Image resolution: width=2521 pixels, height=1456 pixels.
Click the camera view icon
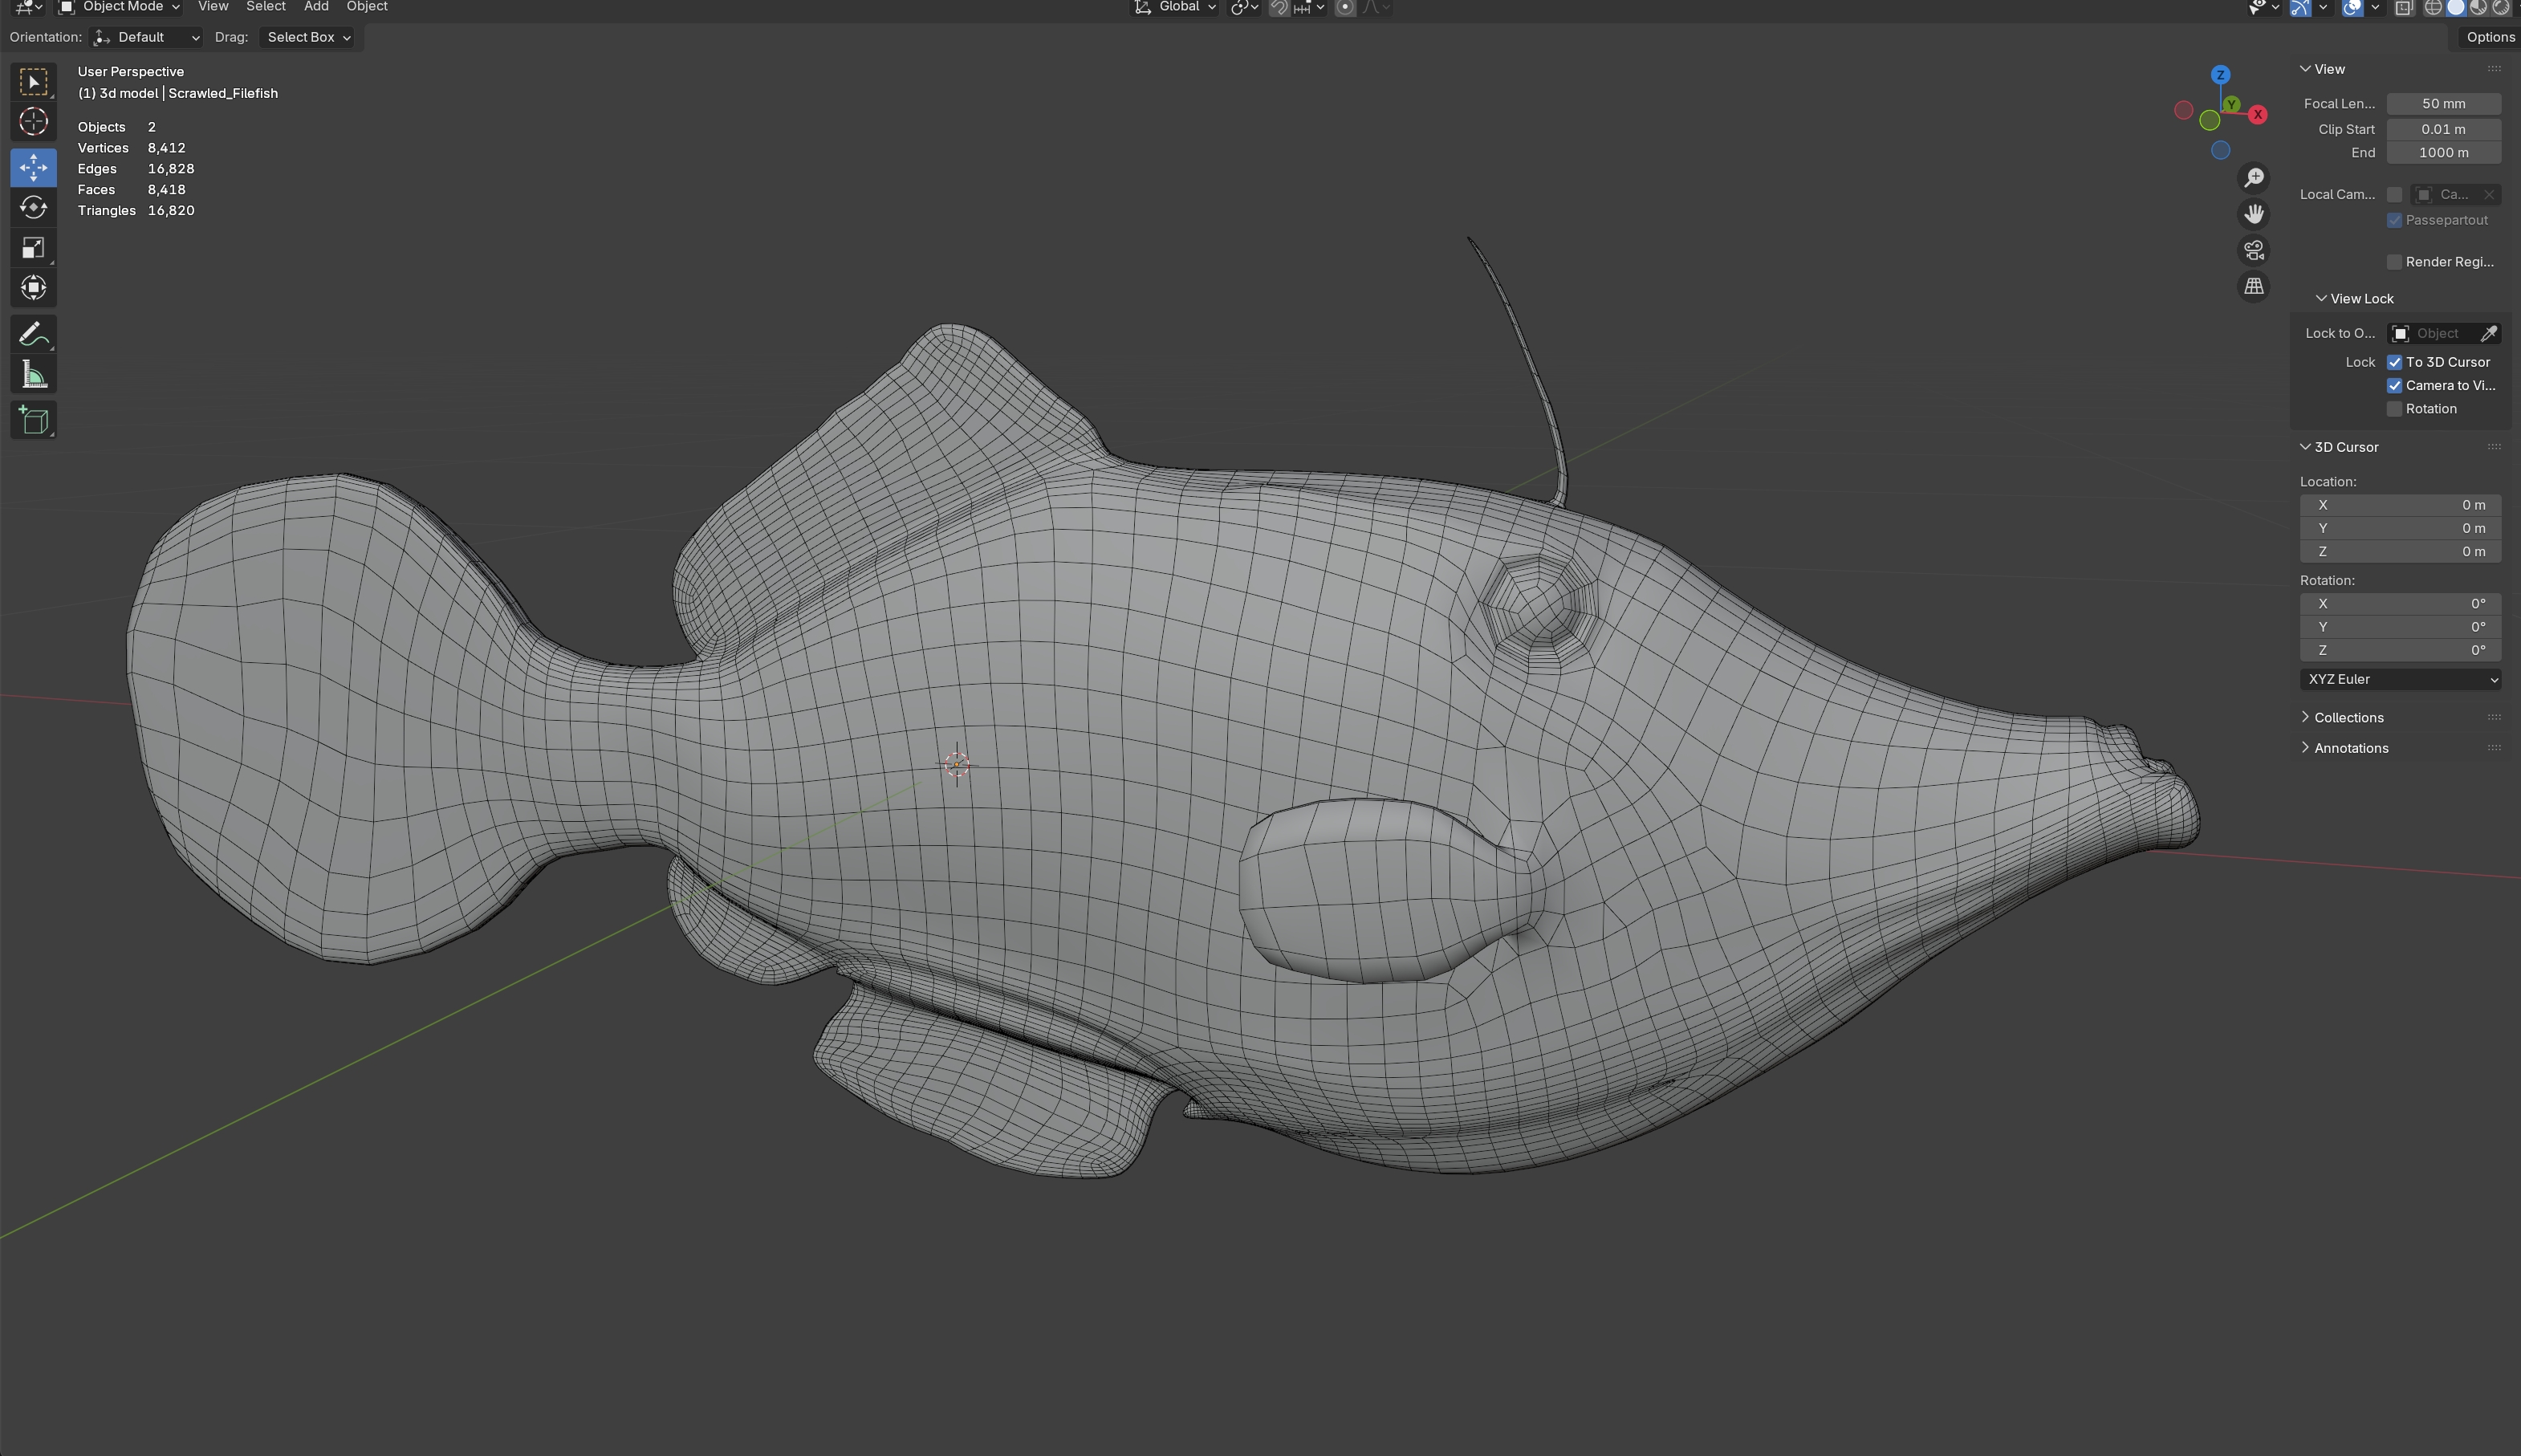tap(2253, 250)
